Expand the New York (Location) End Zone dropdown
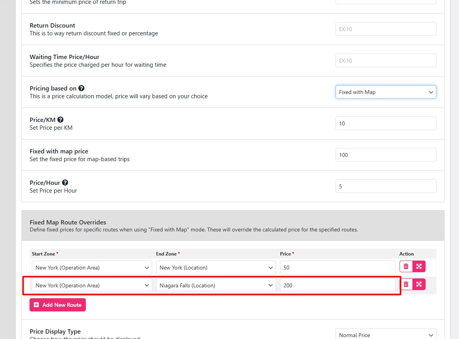 [216, 268]
